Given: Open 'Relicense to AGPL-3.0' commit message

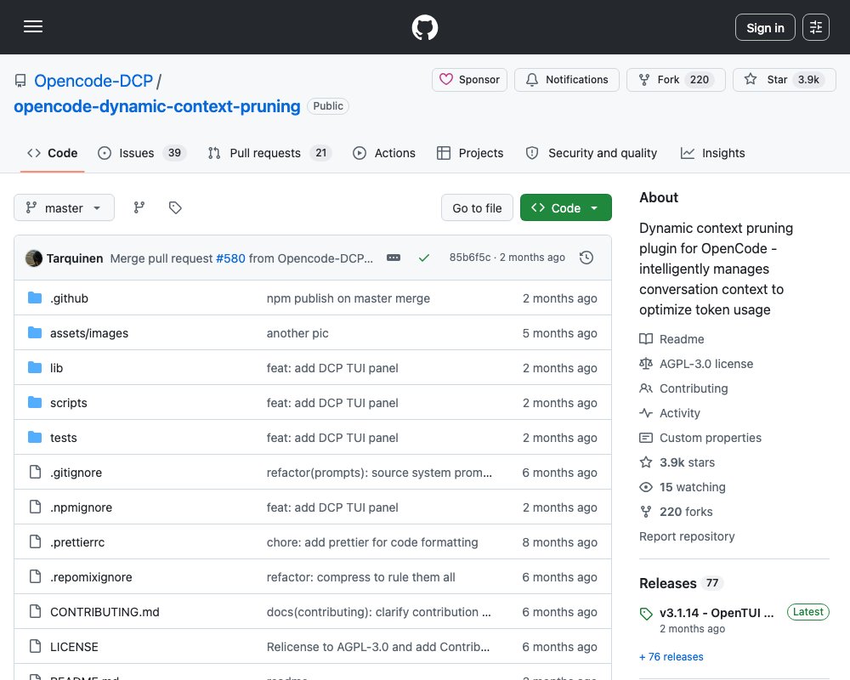Looking at the screenshot, I should pos(378,647).
